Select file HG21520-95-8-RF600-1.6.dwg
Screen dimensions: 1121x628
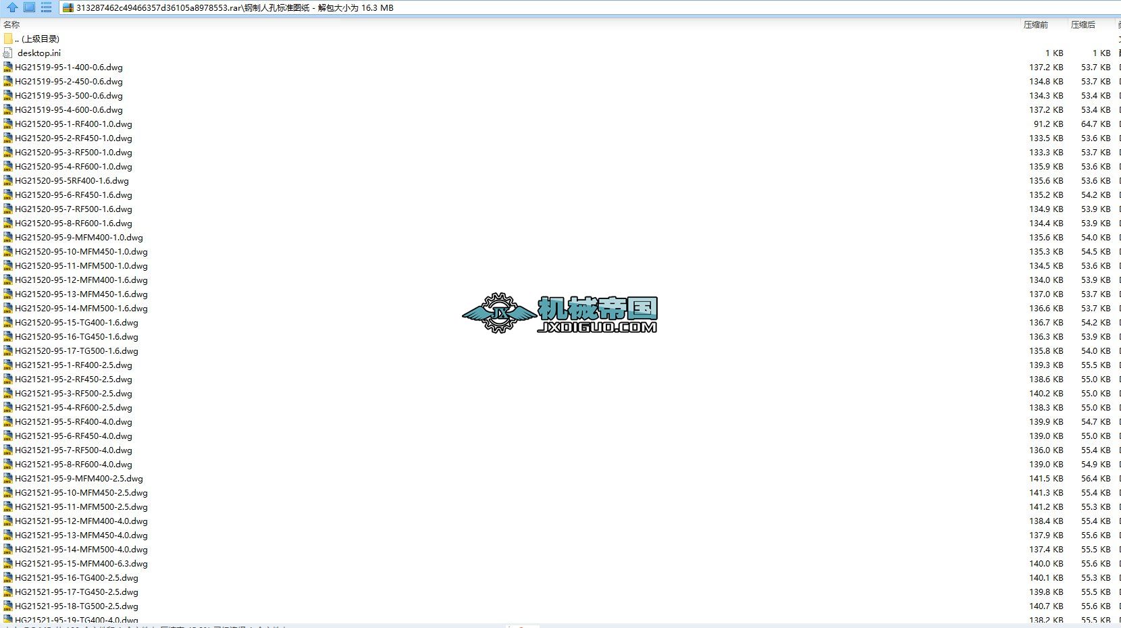click(74, 223)
